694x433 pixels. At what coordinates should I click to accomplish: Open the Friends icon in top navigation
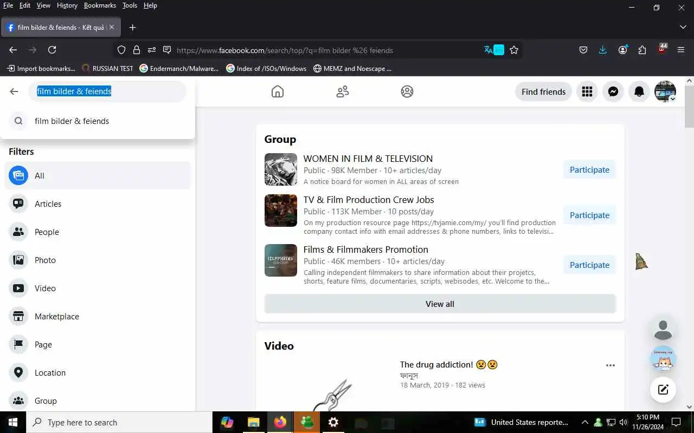tap(342, 91)
